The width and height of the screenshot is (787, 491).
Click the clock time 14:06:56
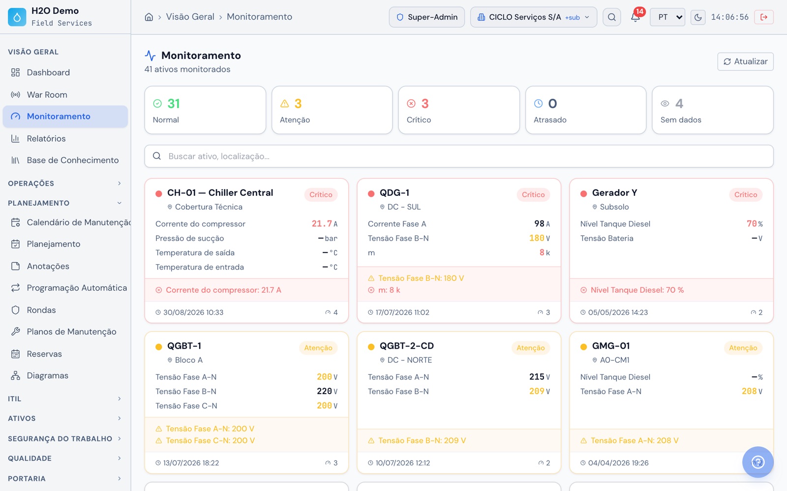[730, 17]
